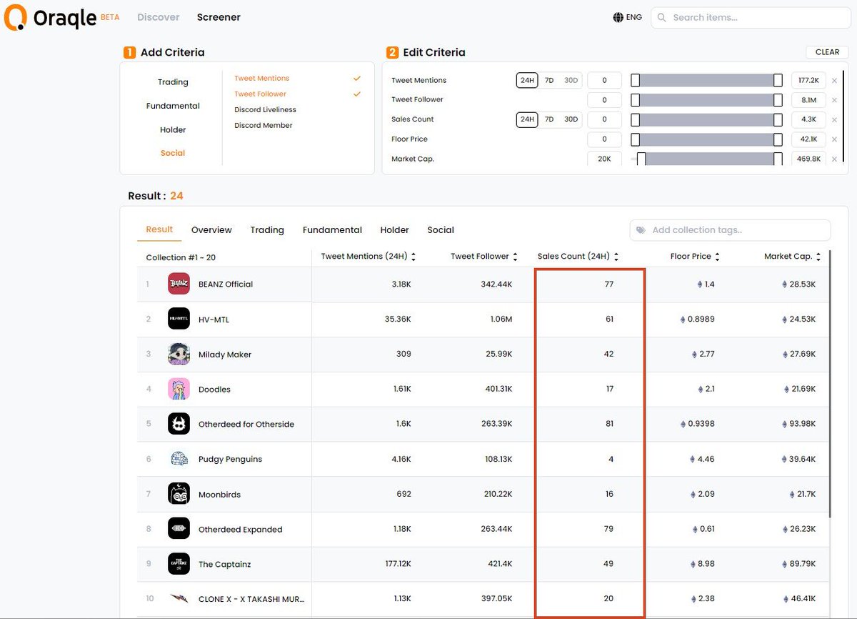857x619 pixels.
Task: Click the tag icon in collection tags field
Action: (x=641, y=230)
